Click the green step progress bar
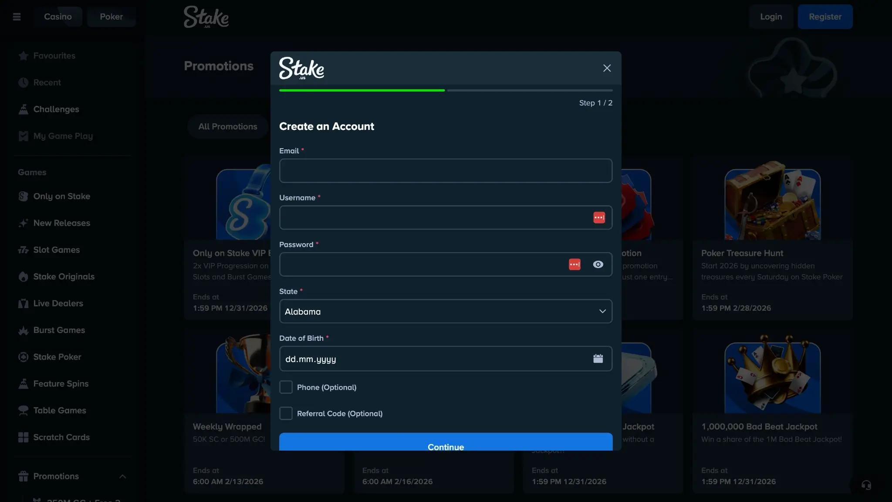This screenshot has height=502, width=892. point(362,90)
